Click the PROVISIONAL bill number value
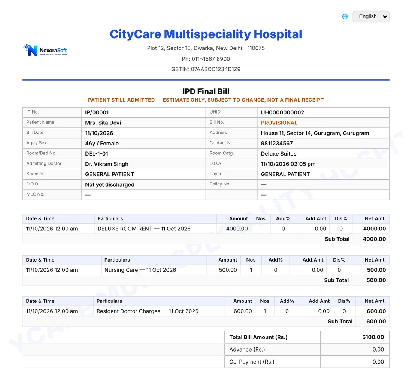This screenshot has height=368, width=412. (279, 123)
